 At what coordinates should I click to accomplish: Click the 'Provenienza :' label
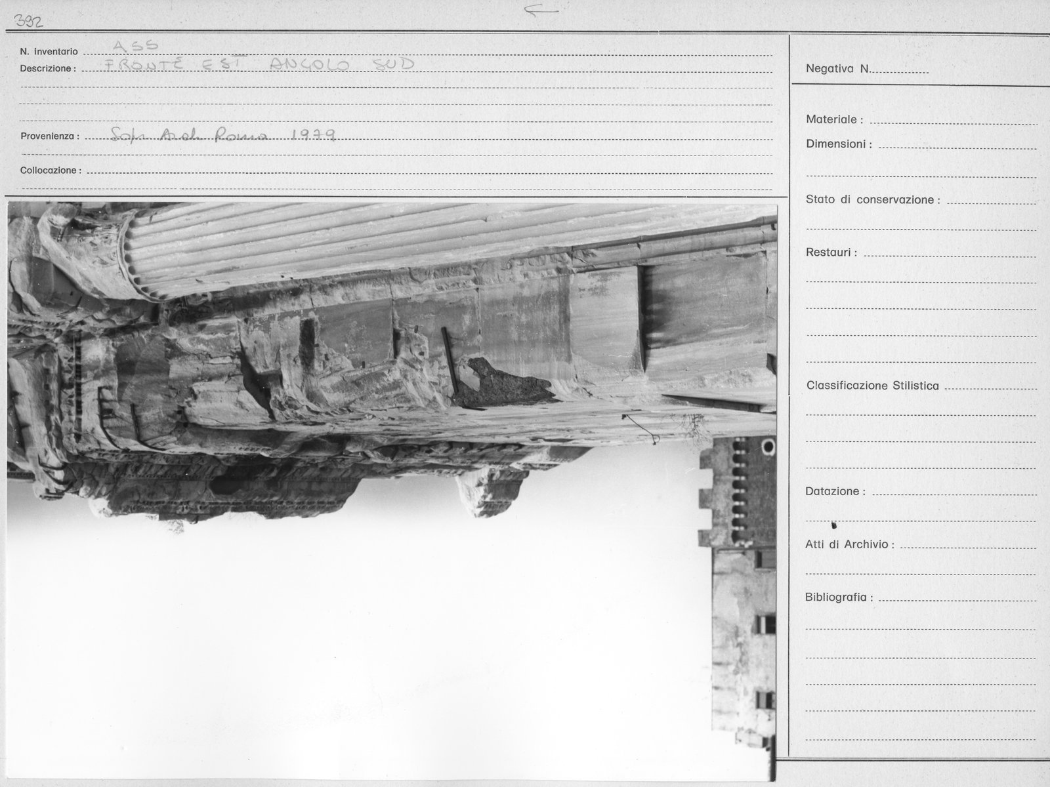pos(50,136)
